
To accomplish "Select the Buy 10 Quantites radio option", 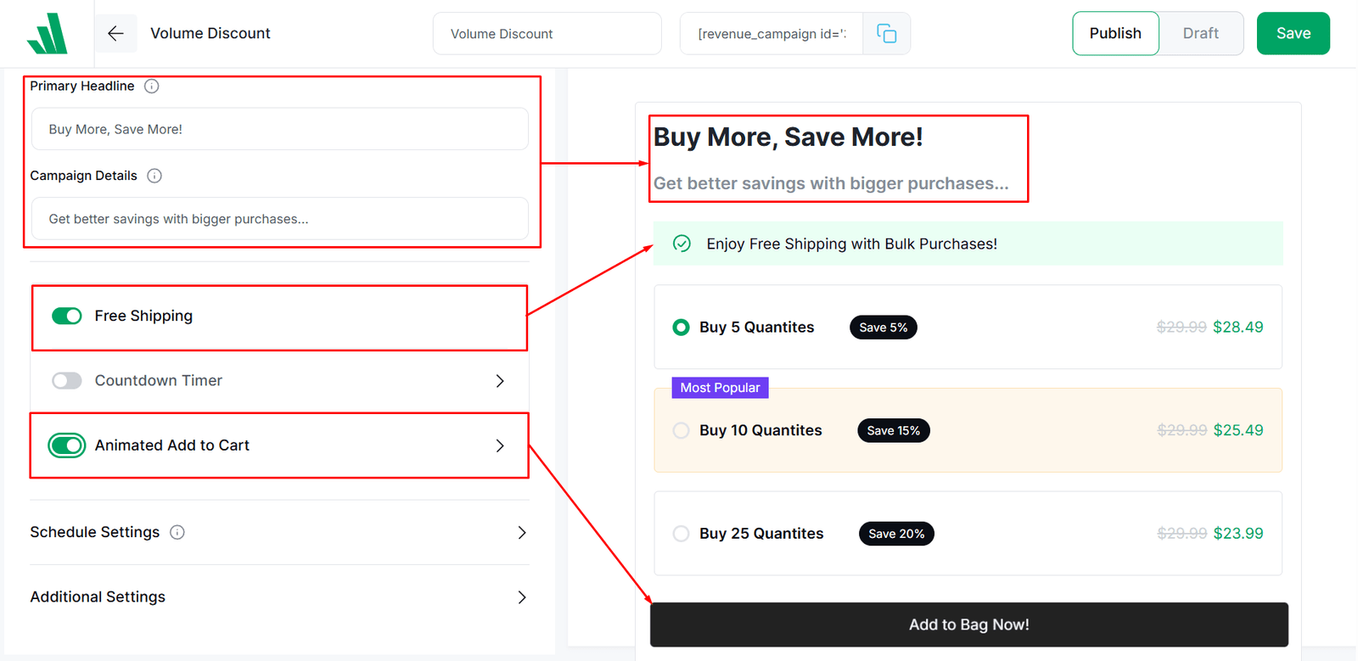I will (x=681, y=430).
